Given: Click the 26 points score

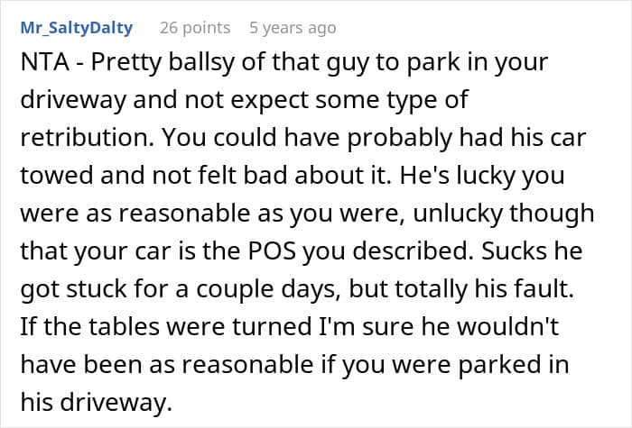Looking at the screenshot, I should click(x=196, y=28).
